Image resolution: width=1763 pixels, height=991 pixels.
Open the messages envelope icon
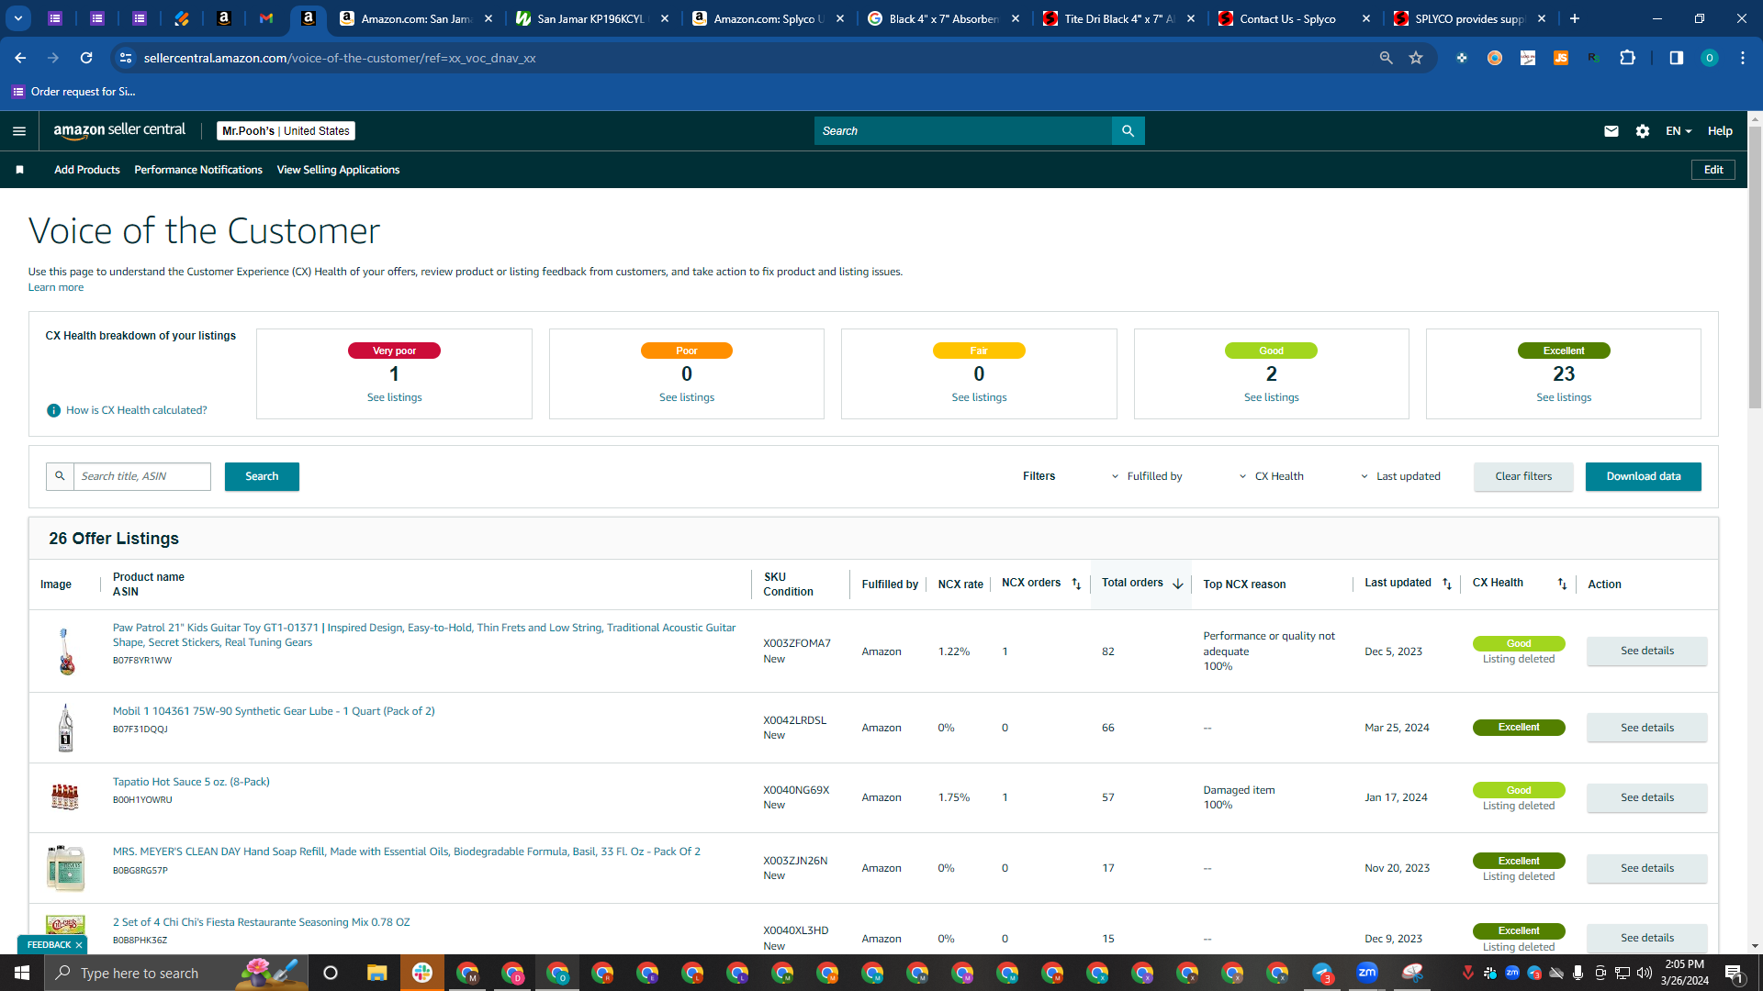click(1611, 131)
